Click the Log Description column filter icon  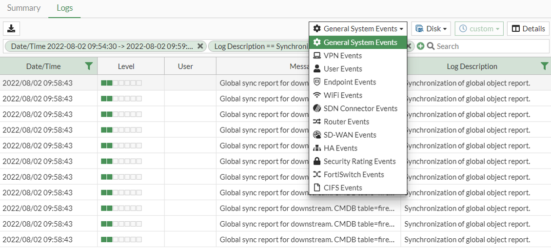[544, 66]
